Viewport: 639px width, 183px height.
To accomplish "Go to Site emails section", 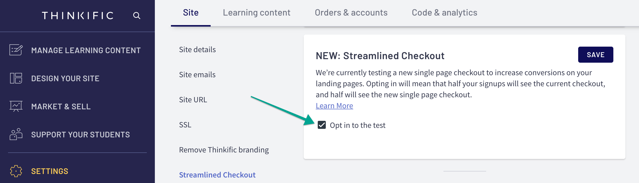I will pyautogui.click(x=197, y=75).
